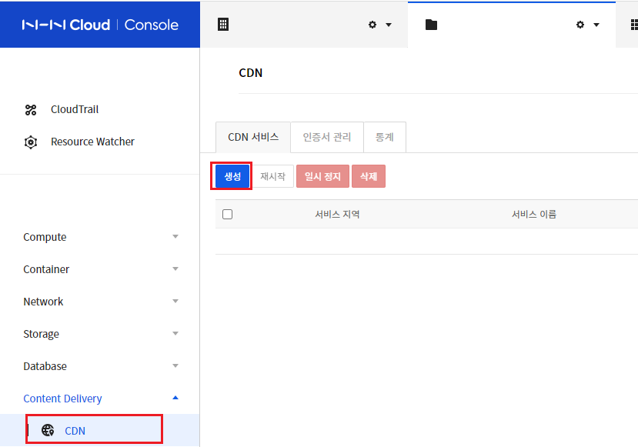
Task: Click the CloudTrail icon in the sidebar
Action: coord(31,110)
